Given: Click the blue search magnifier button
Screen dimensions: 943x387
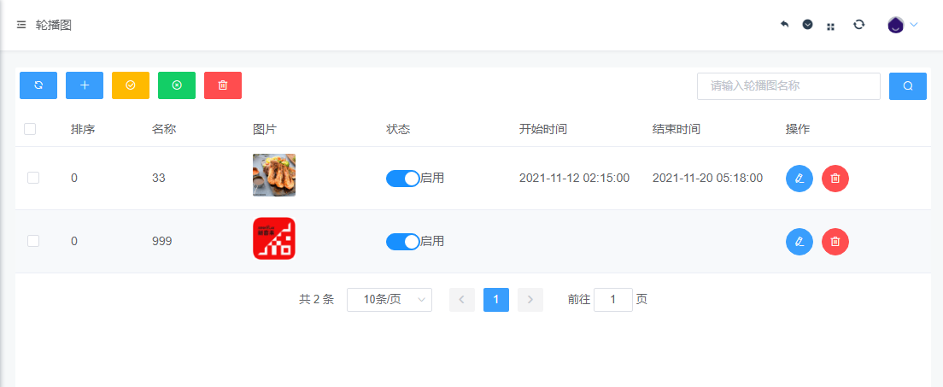Looking at the screenshot, I should click(907, 86).
